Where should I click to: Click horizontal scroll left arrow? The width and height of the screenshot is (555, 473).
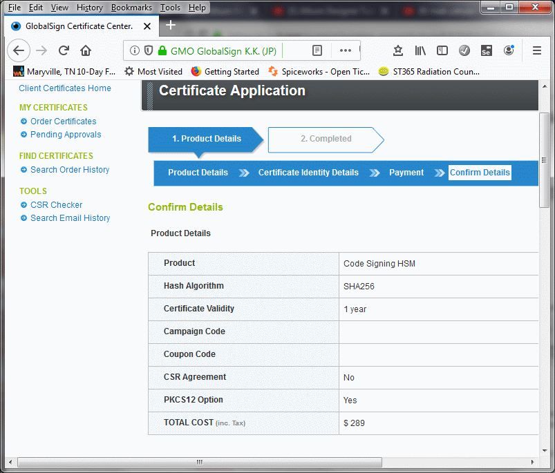coord(10,462)
